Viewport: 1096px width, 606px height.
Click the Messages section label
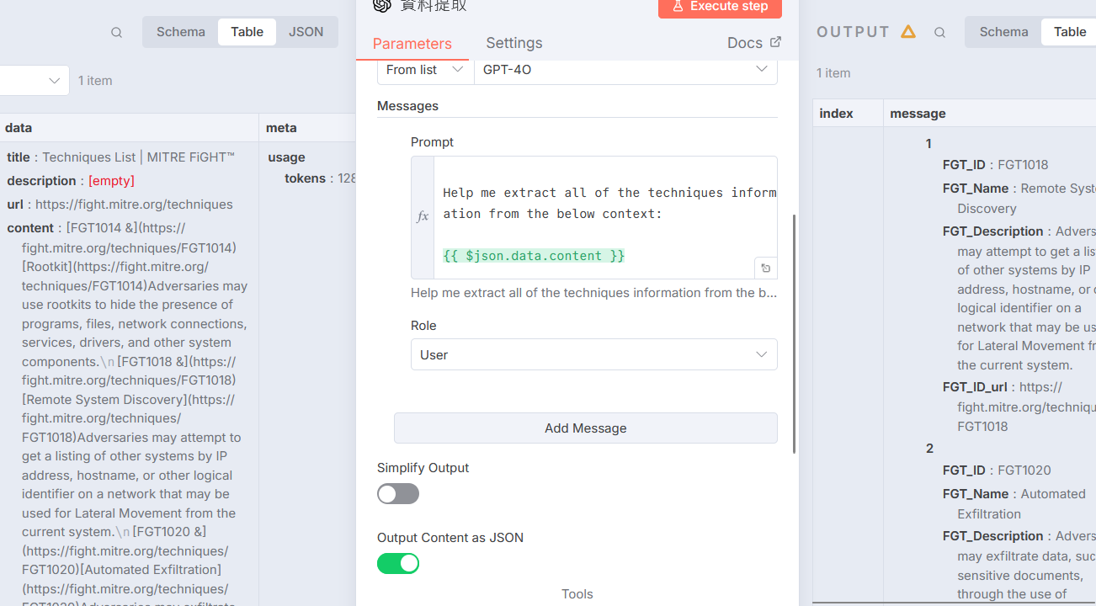407,106
